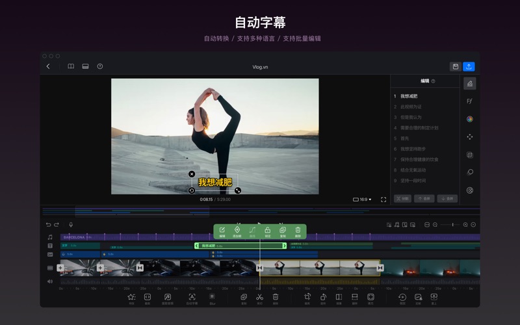This screenshot has width=520, height=325.
Task: Open the 16:9 aspect ratio dropdown
Action: coord(362,200)
